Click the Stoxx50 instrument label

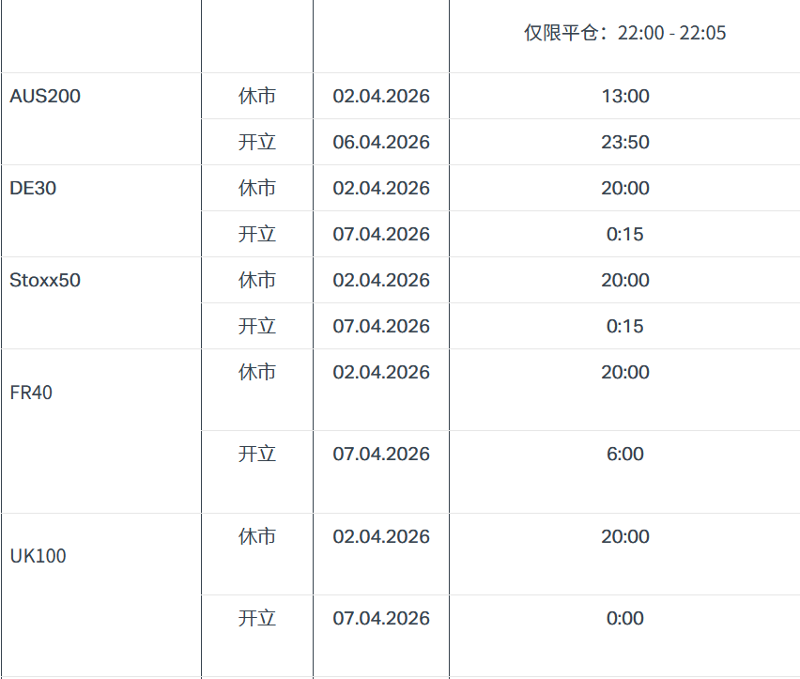tap(45, 280)
